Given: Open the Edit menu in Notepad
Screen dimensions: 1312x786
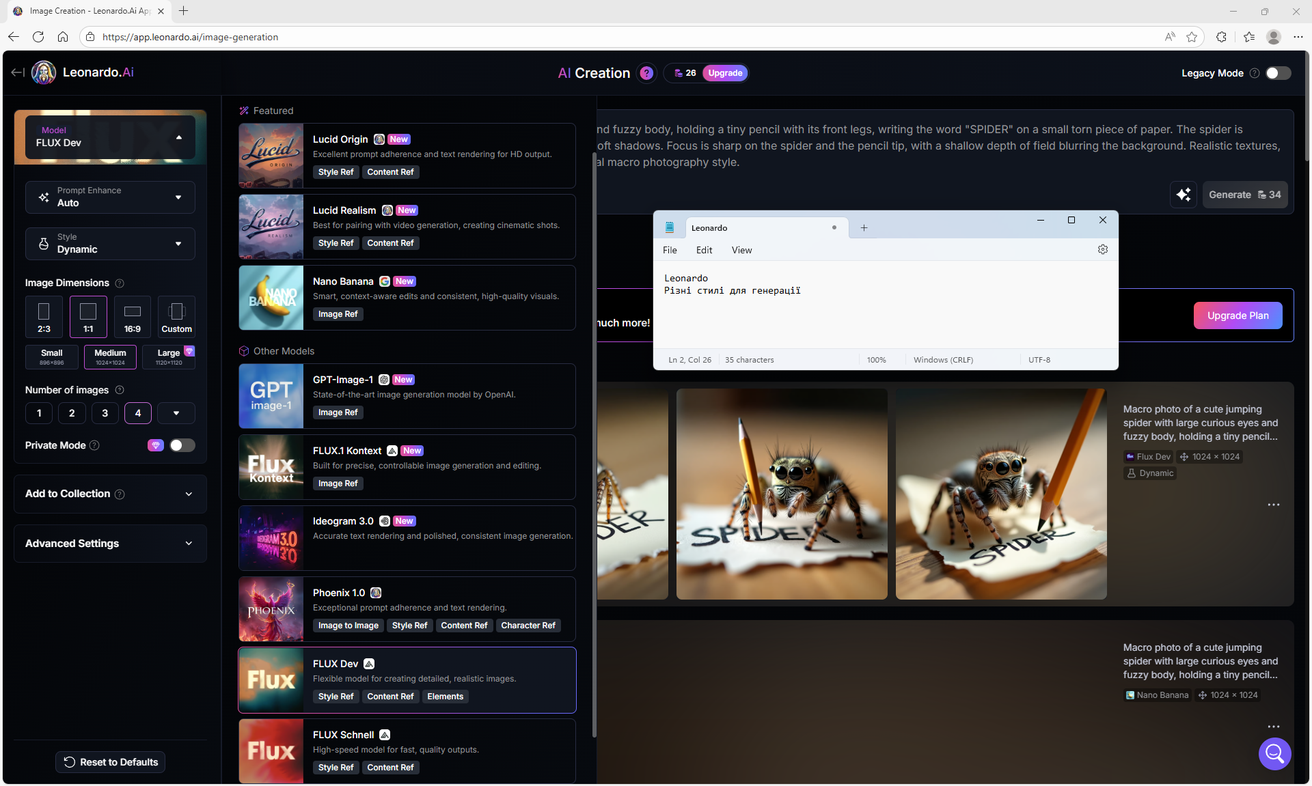Looking at the screenshot, I should click(704, 250).
